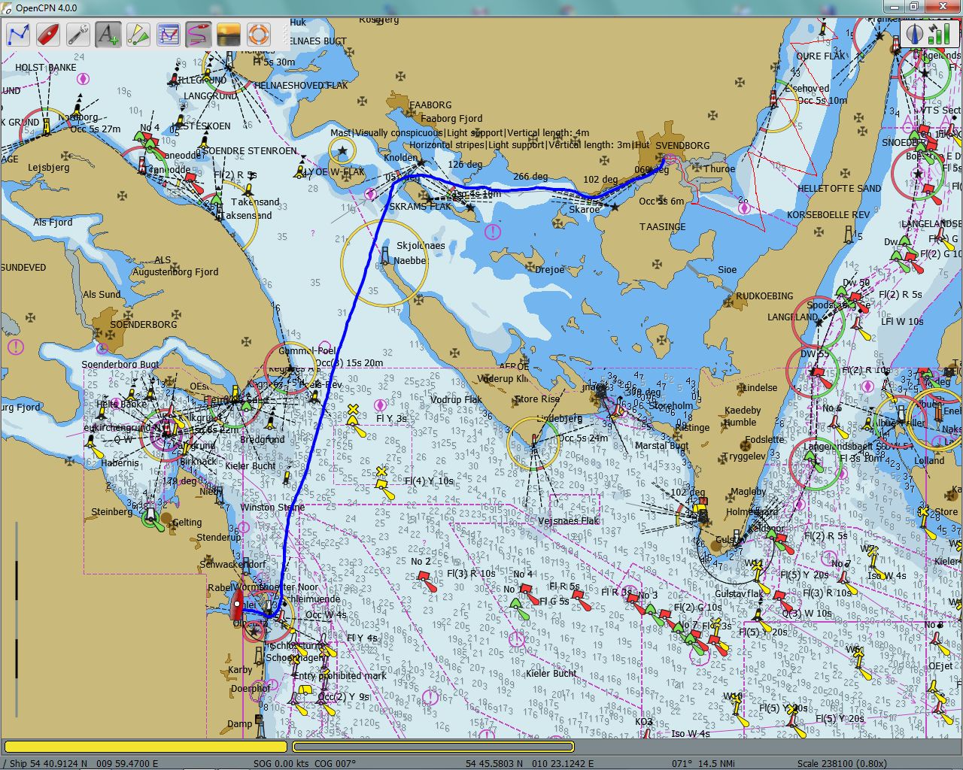Grab the toolbar dotted handle
This screenshot has width=963, height=770.
coord(285,35)
